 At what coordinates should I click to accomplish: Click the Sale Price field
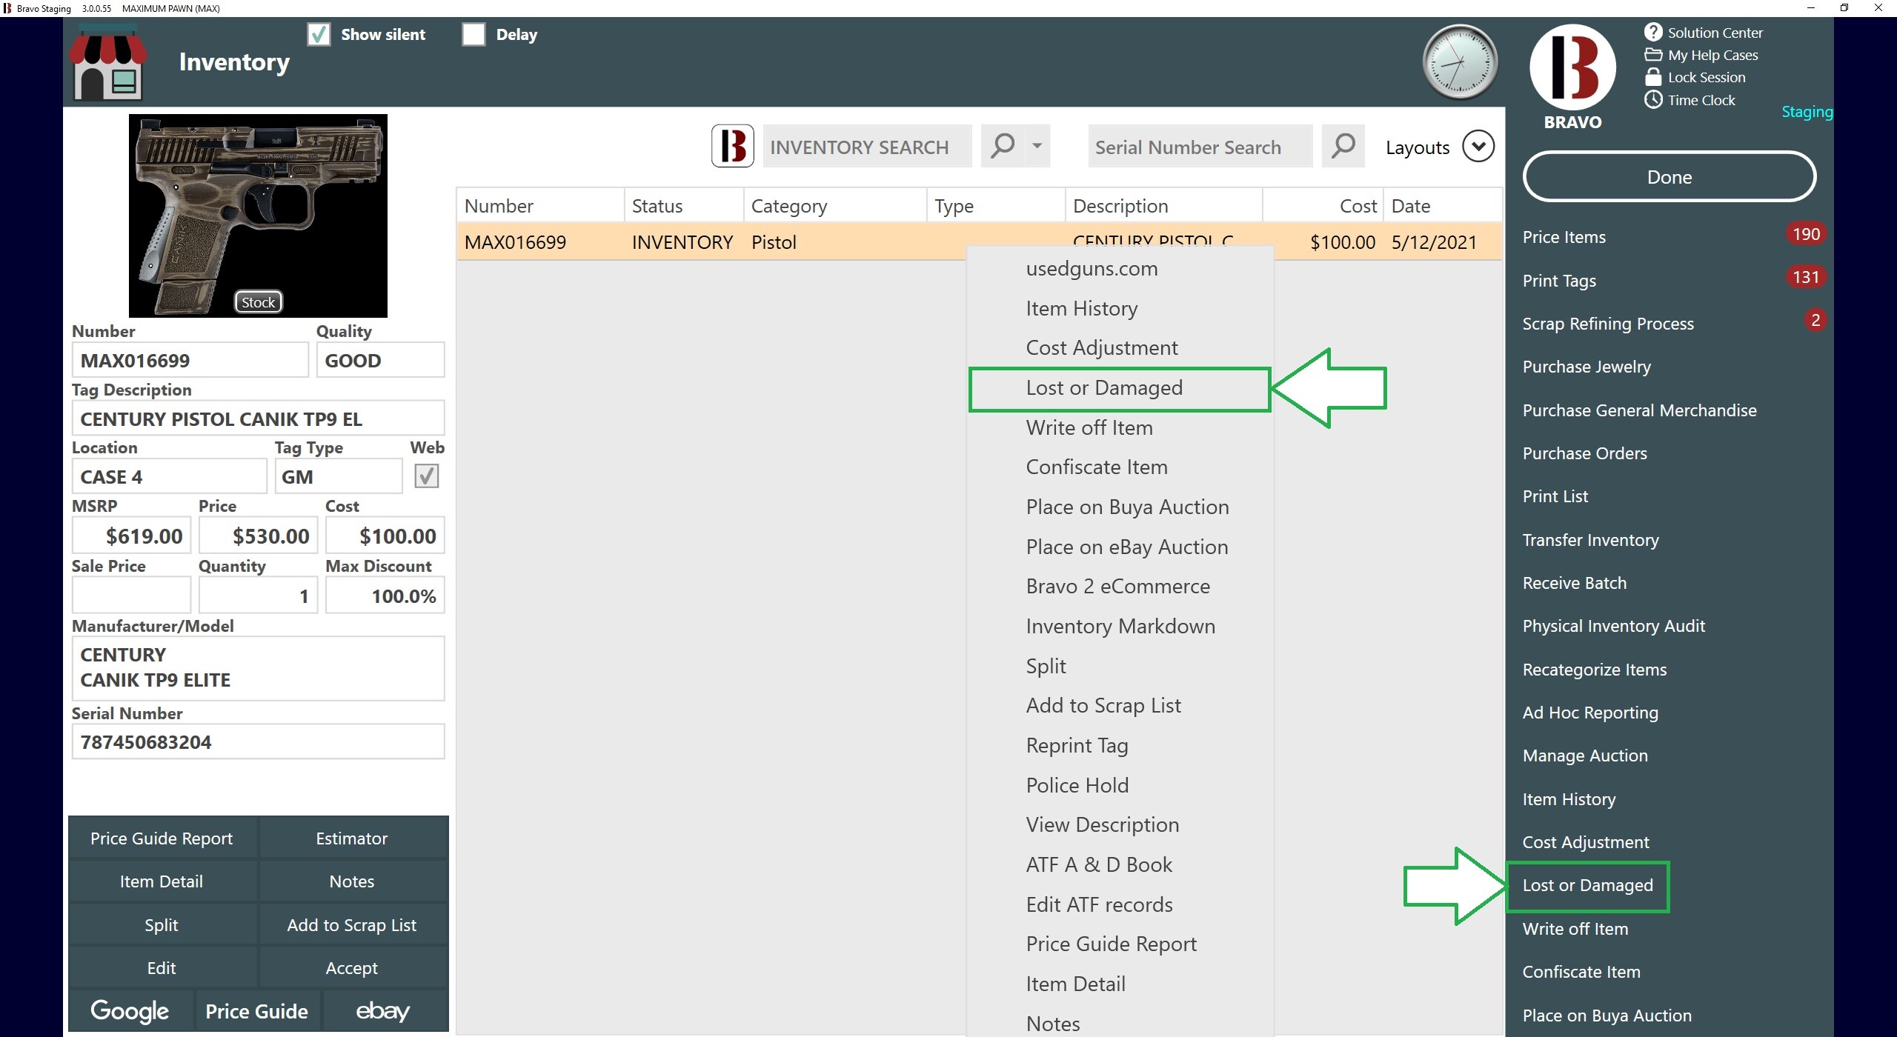[x=131, y=595]
